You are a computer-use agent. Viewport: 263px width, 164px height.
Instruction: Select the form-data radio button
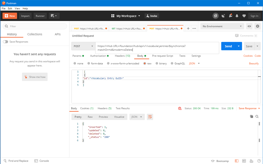tap(89, 64)
